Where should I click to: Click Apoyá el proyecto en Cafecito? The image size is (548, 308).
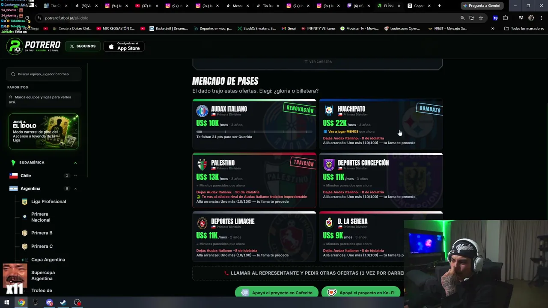click(277, 293)
